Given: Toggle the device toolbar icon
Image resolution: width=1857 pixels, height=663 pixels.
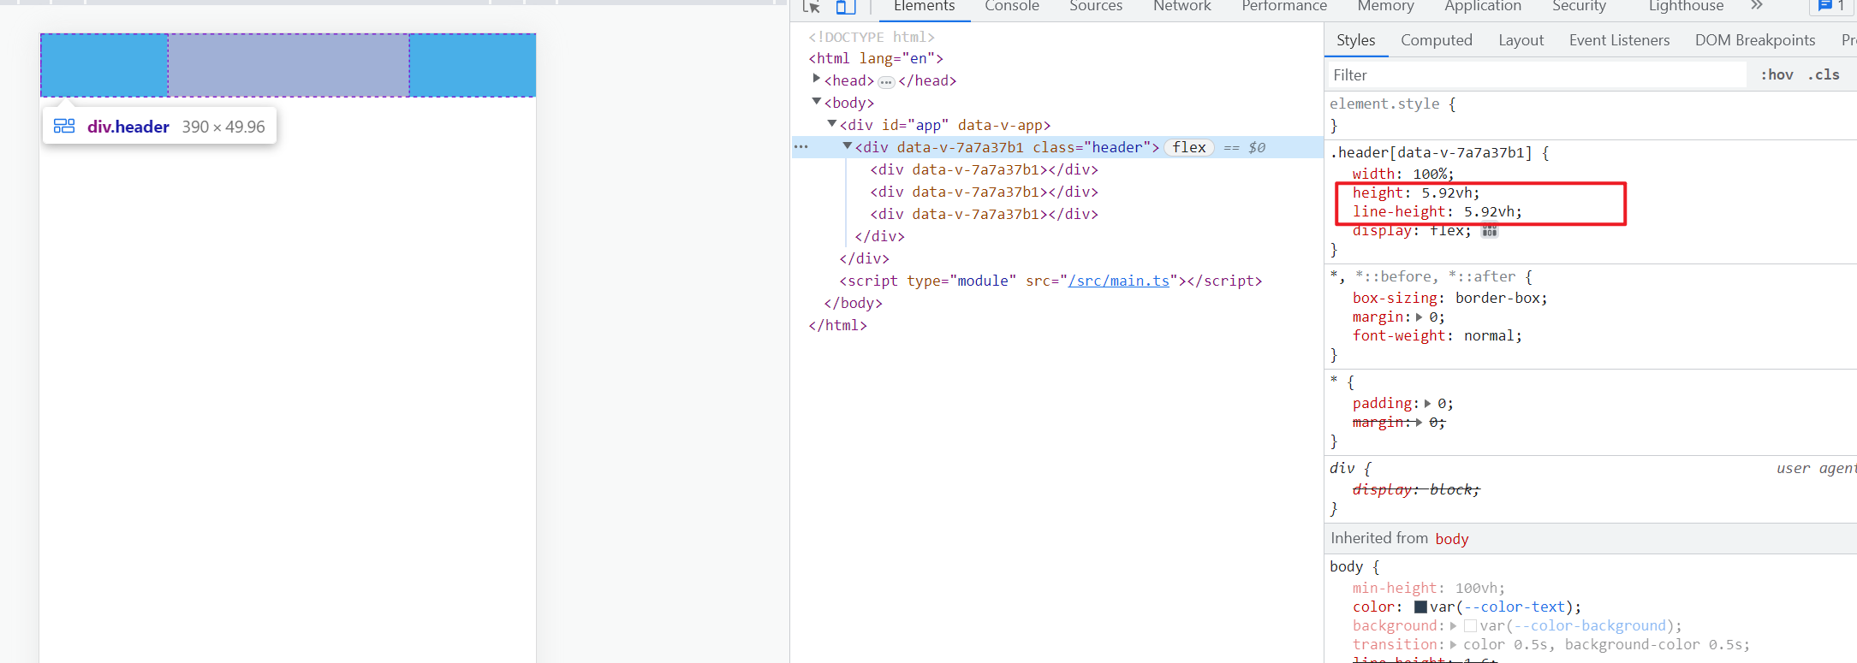Looking at the screenshot, I should tap(846, 7).
